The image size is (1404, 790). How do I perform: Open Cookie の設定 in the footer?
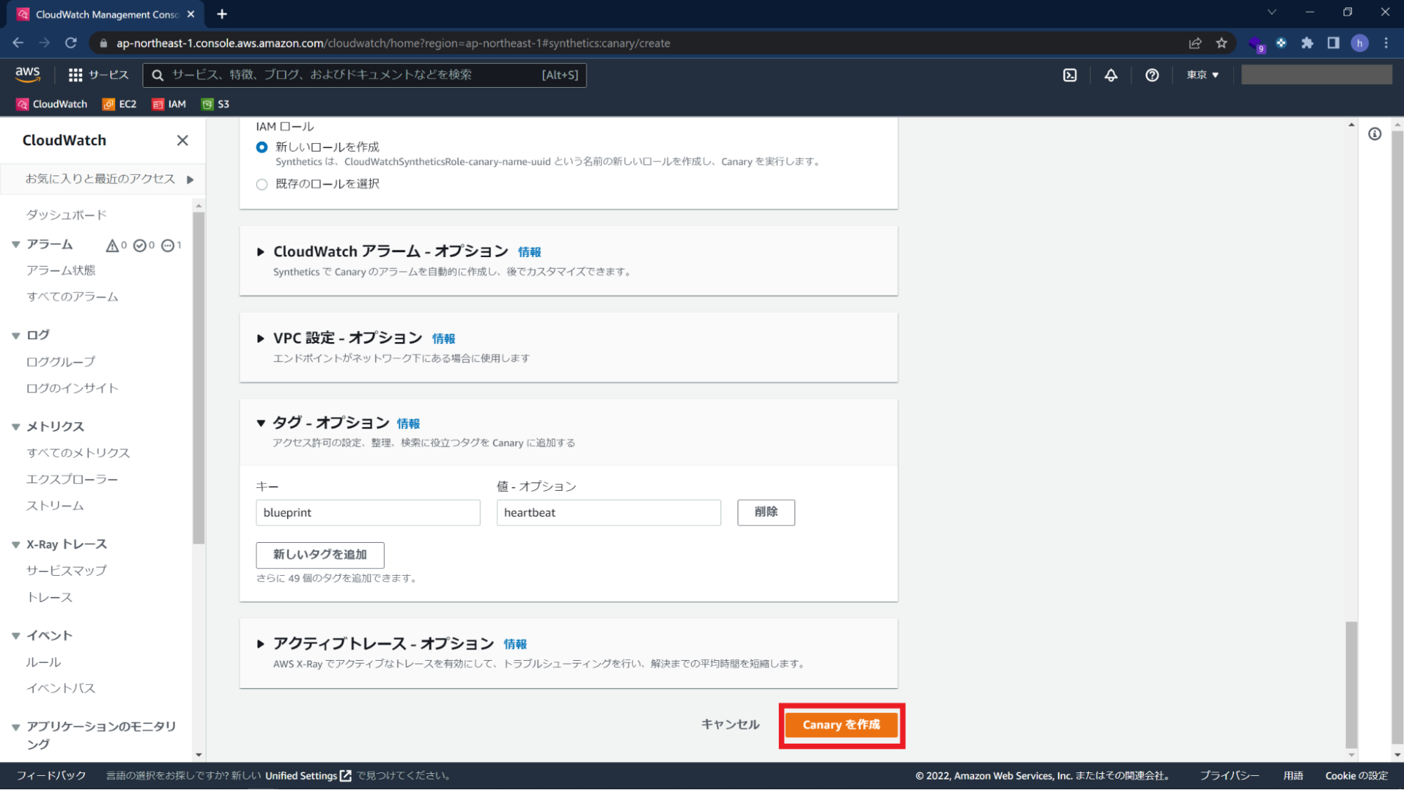coord(1356,776)
